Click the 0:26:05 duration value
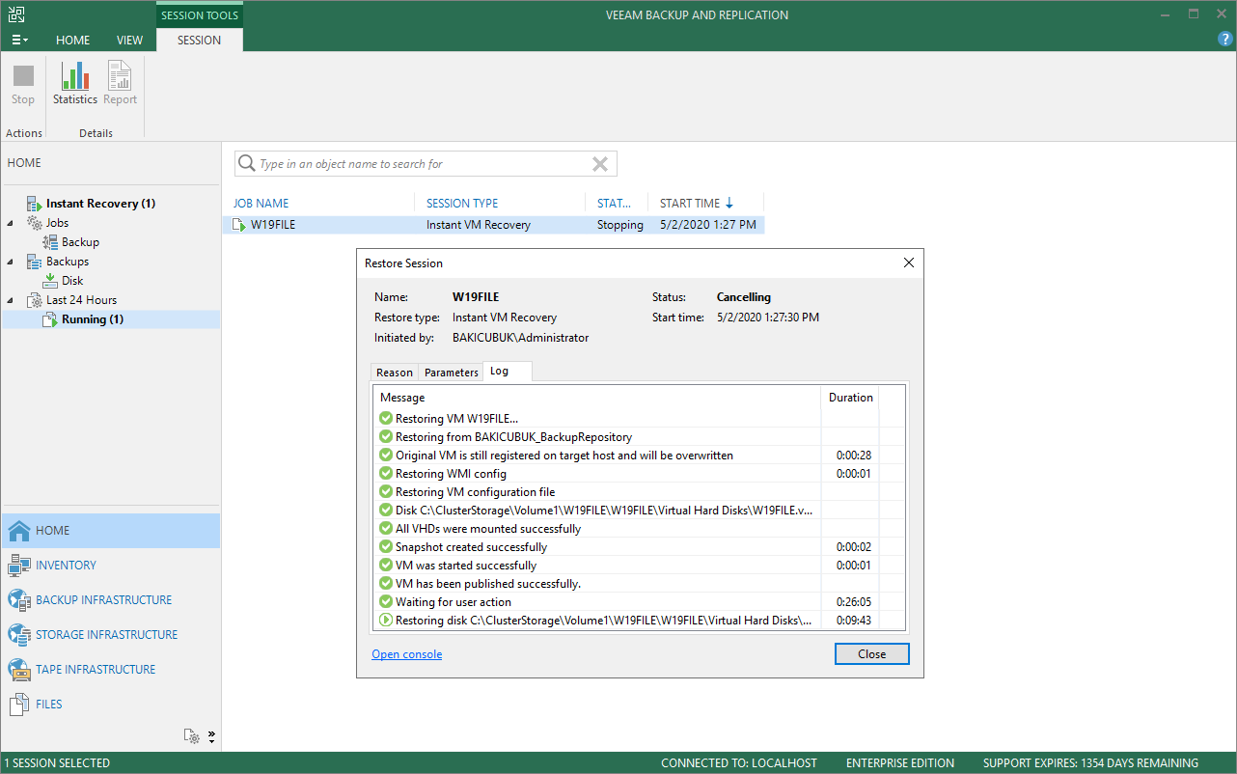 coord(854,602)
